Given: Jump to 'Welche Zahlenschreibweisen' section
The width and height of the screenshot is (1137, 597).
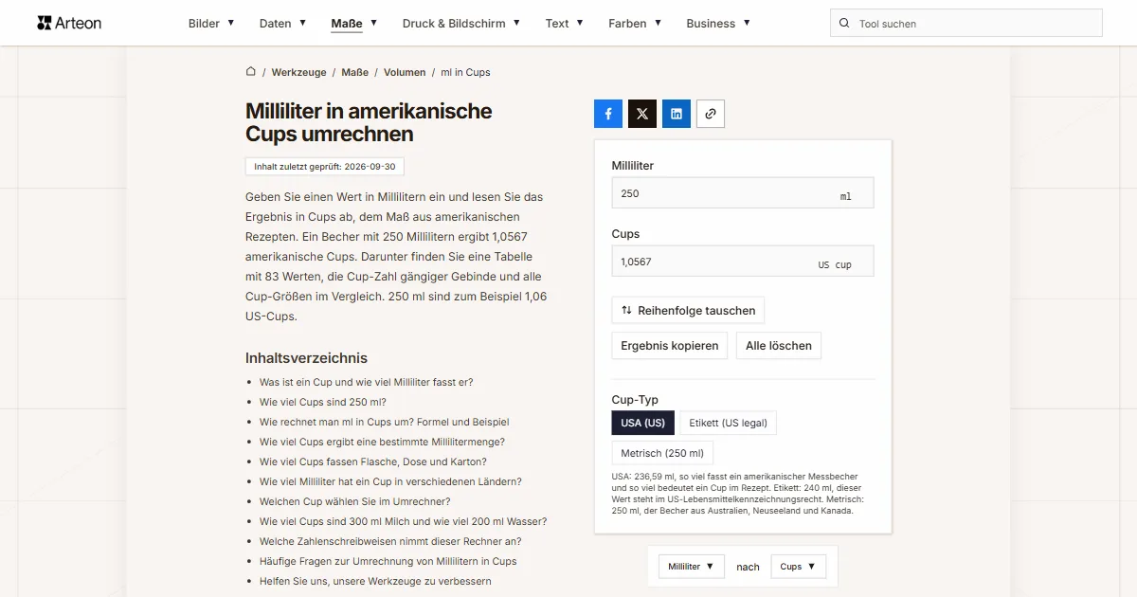Looking at the screenshot, I should [390, 541].
